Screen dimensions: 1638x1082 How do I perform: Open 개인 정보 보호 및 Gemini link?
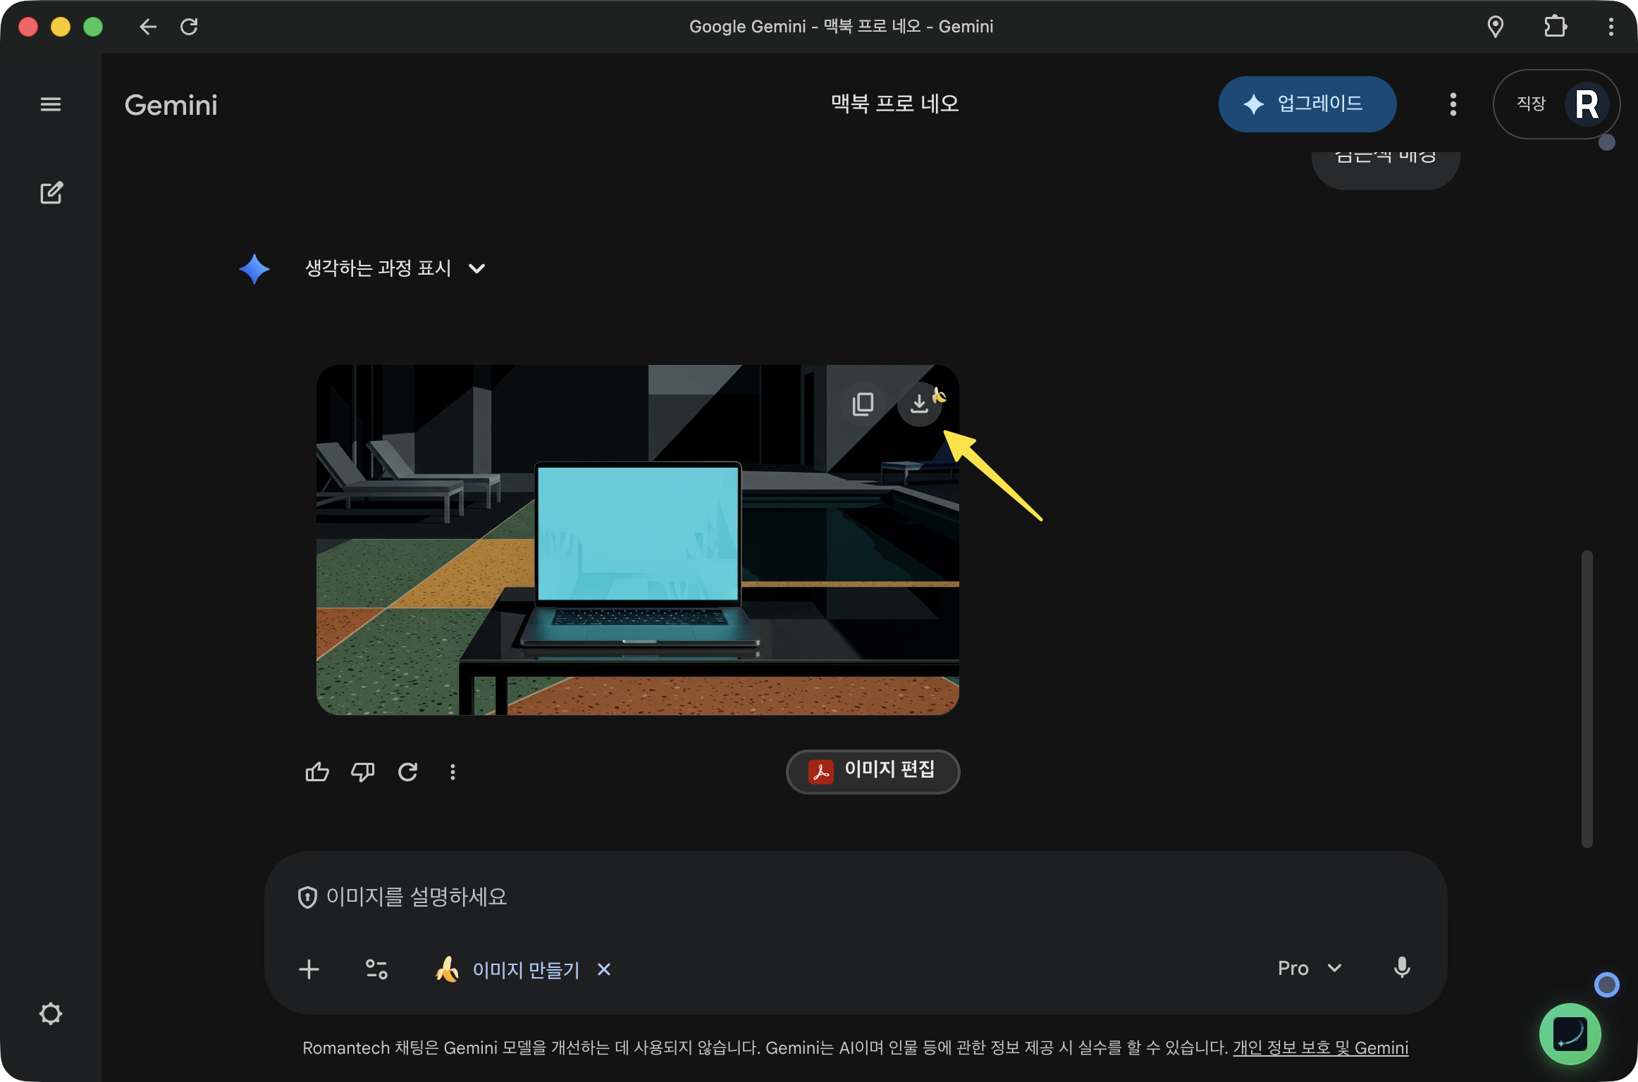[1320, 1047]
